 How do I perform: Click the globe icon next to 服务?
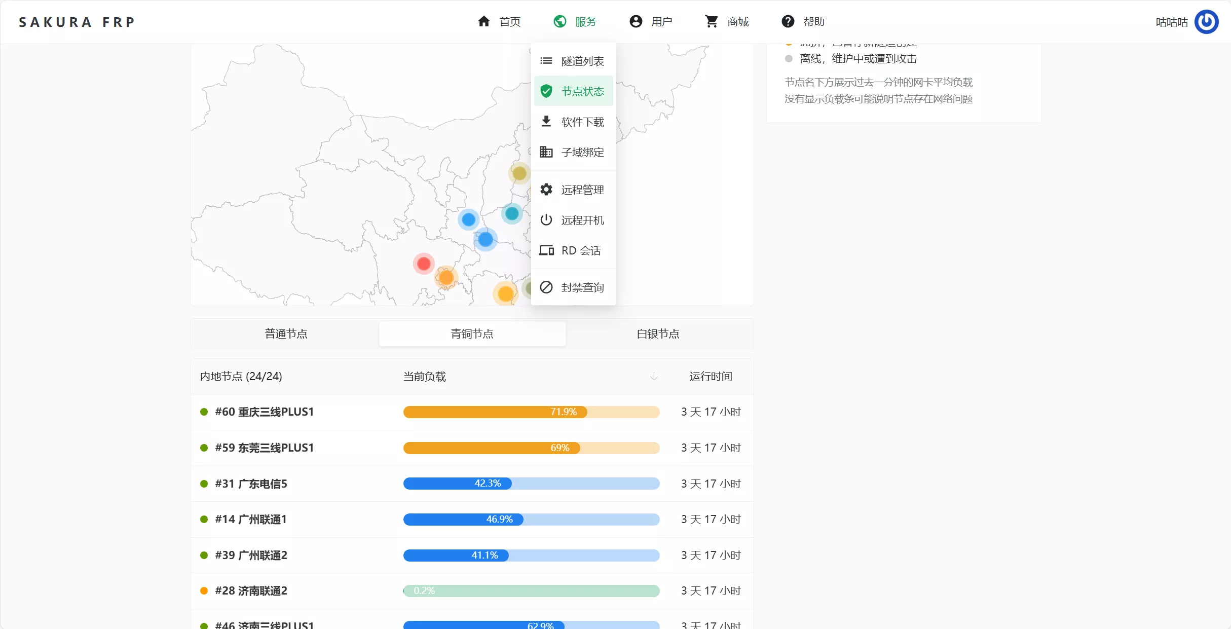click(560, 21)
